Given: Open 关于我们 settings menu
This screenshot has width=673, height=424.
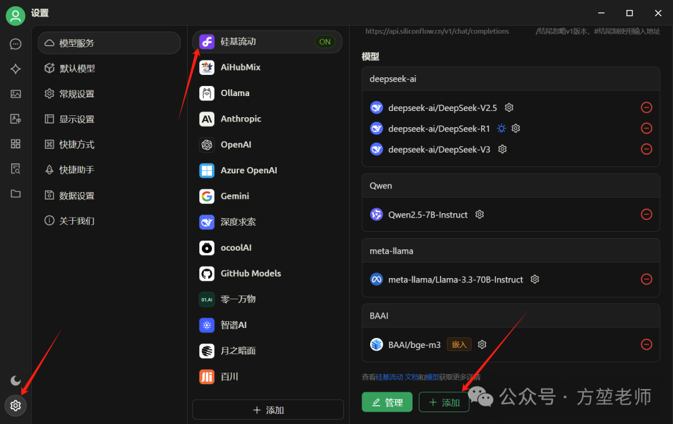Looking at the screenshot, I should 109,221.
